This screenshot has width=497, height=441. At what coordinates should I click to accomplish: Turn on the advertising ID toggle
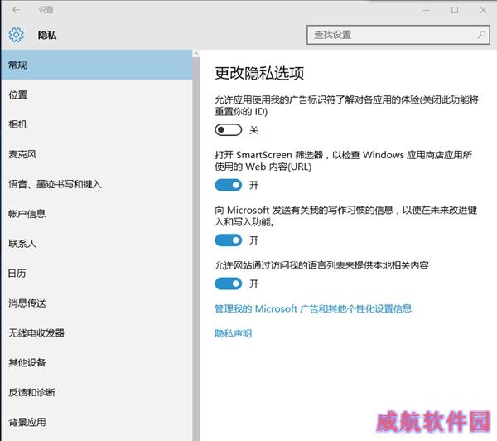pos(229,130)
